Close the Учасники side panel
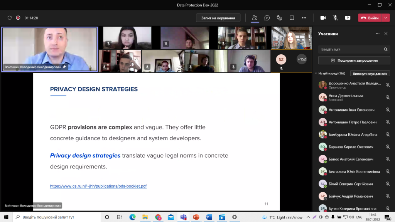395x222 pixels. (x=386, y=34)
